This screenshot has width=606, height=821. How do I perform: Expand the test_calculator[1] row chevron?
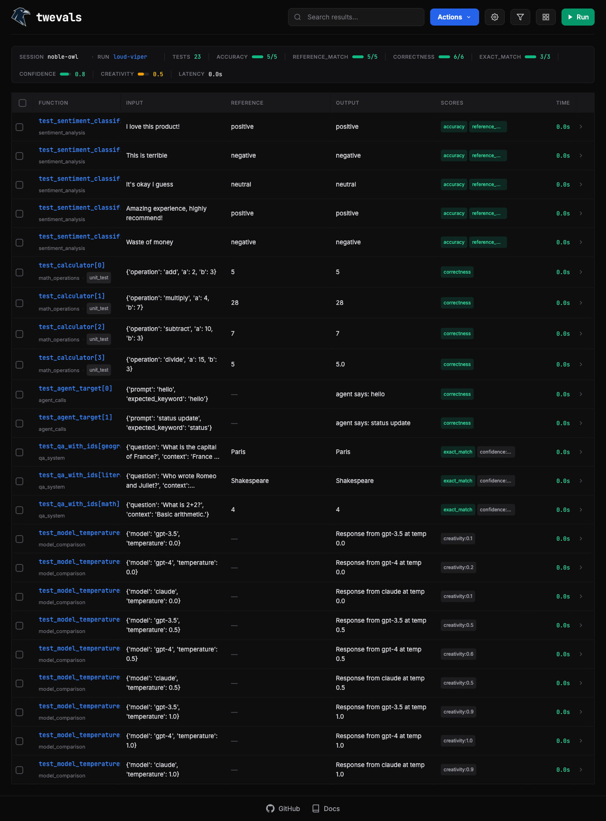[x=581, y=303]
